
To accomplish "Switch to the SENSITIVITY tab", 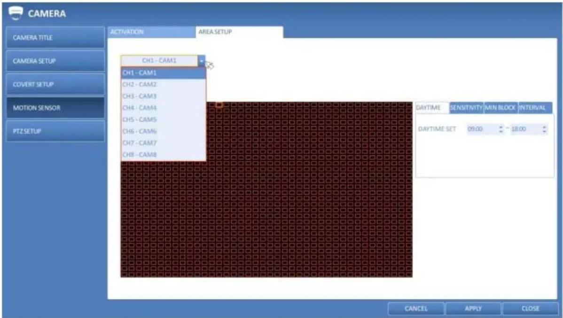I will 466,107.
